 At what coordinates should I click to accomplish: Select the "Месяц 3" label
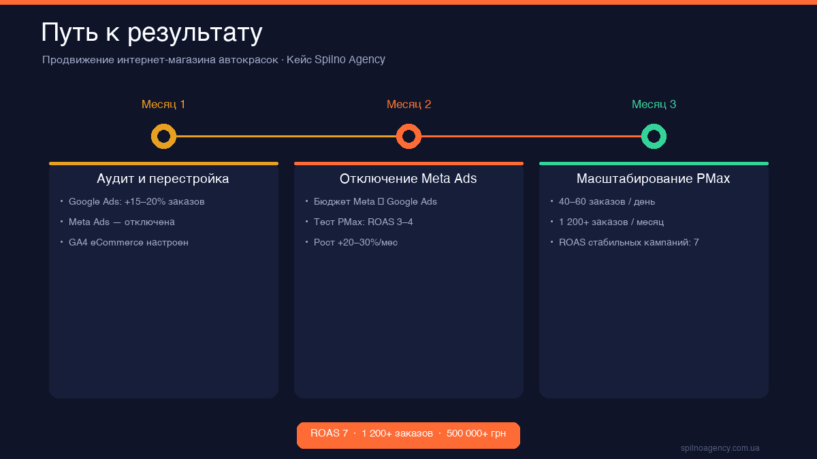[654, 105]
